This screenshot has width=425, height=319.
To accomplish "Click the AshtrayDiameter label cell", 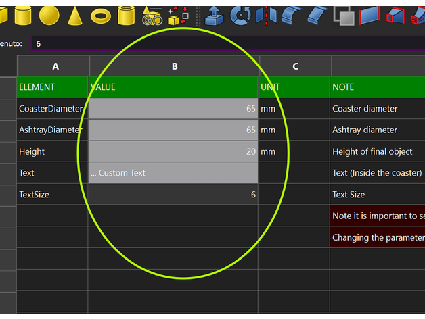I will click(51, 130).
